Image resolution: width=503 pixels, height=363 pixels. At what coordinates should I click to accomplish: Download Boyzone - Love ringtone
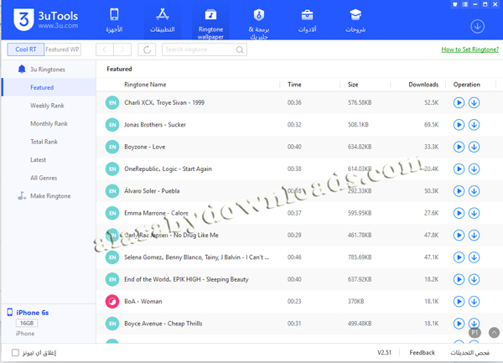[474, 147]
